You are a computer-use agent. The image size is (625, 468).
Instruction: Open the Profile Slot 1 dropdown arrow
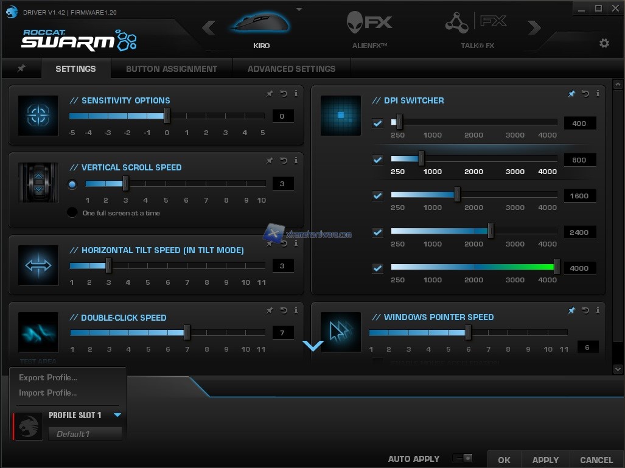(117, 415)
